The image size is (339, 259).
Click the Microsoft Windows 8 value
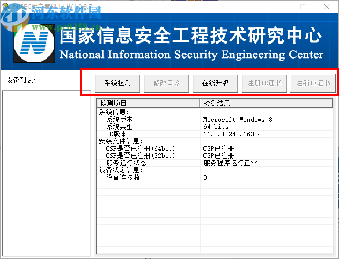pyautogui.click(x=238, y=120)
